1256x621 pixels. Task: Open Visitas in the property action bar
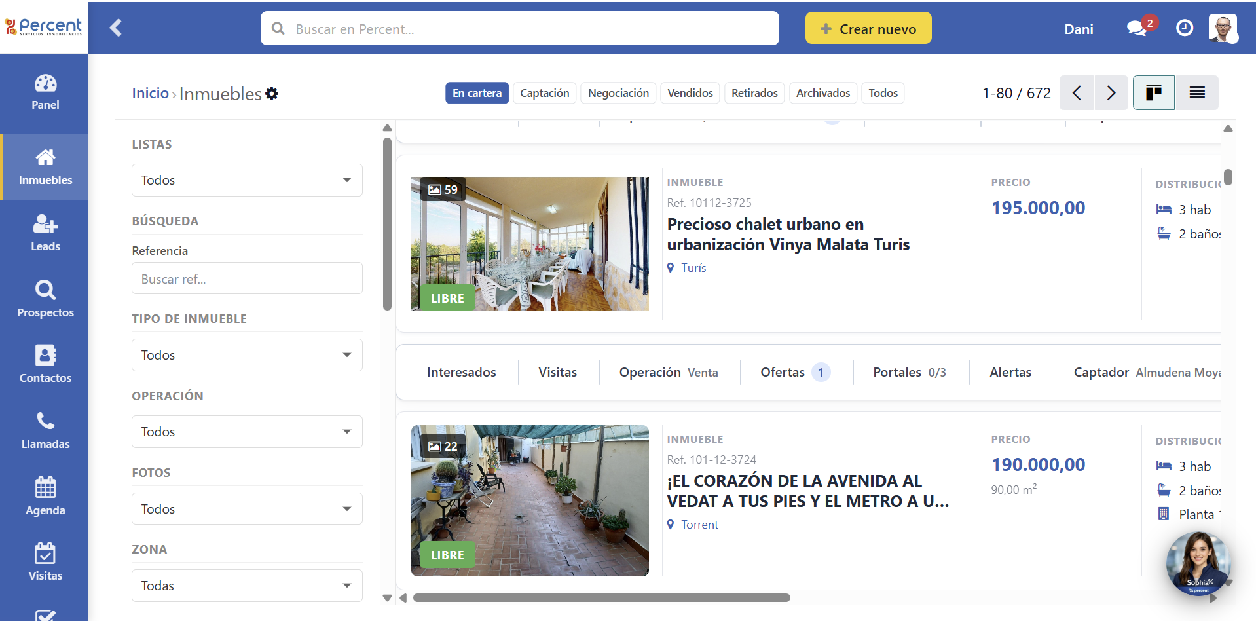(558, 372)
